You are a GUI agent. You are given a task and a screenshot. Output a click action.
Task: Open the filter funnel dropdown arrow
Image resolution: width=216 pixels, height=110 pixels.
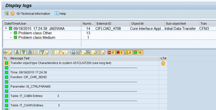(47, 53)
